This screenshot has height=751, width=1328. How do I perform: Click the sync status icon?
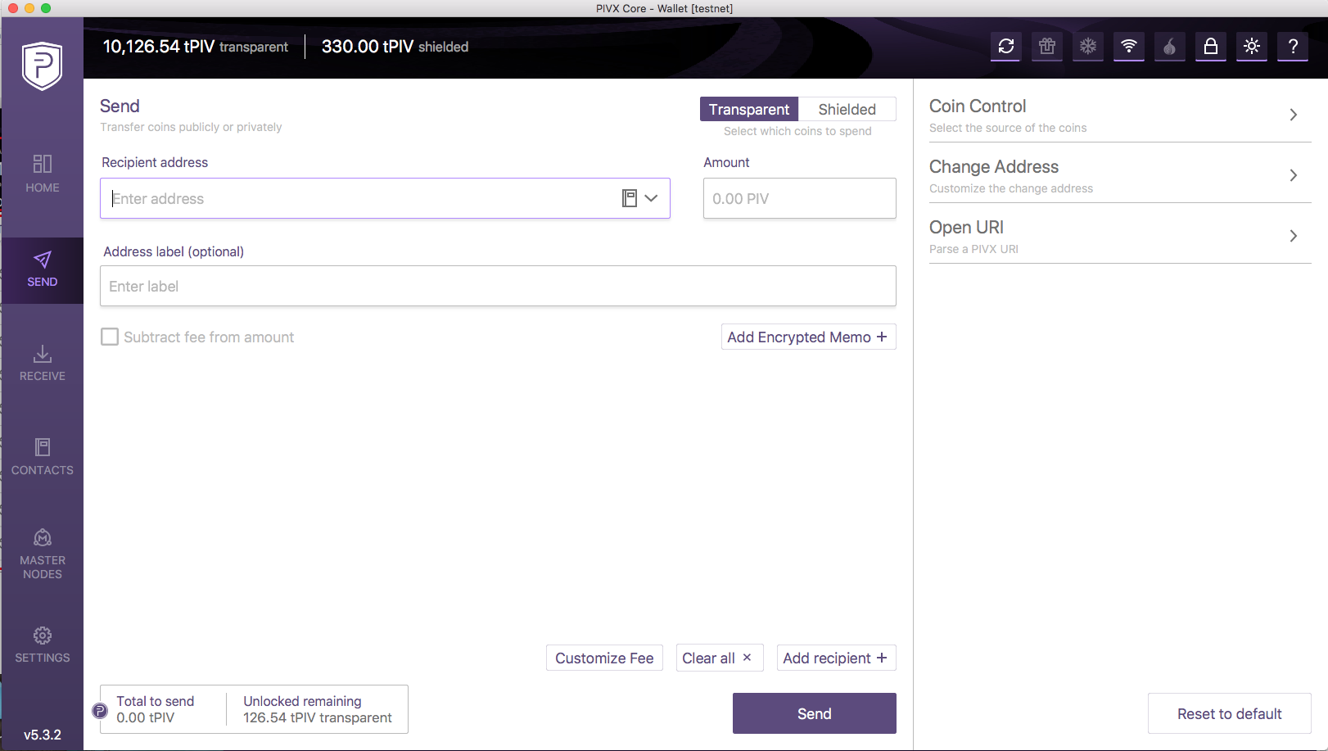tap(1006, 47)
